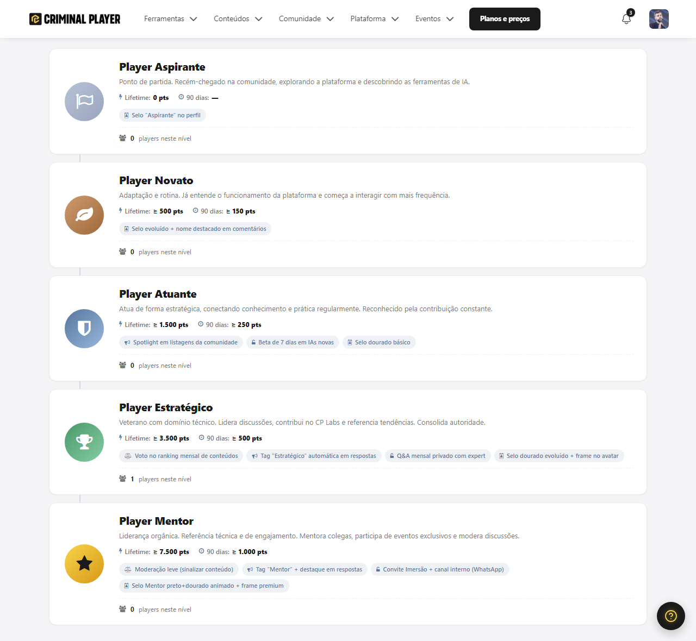Click the Player Mentor heading
This screenshot has width=696, height=641.
pos(156,521)
